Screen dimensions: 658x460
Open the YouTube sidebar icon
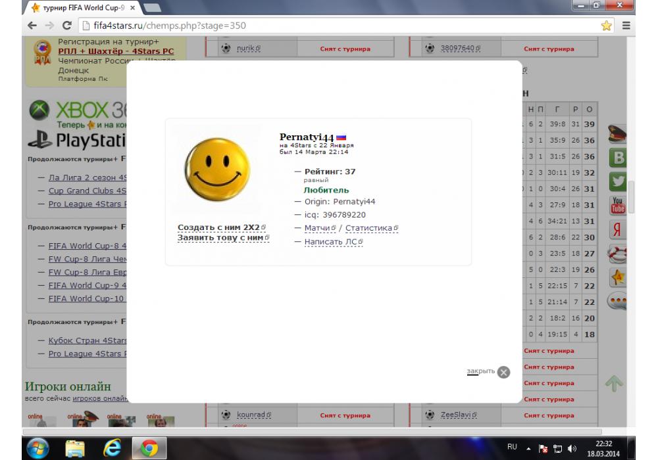pyautogui.click(x=618, y=206)
